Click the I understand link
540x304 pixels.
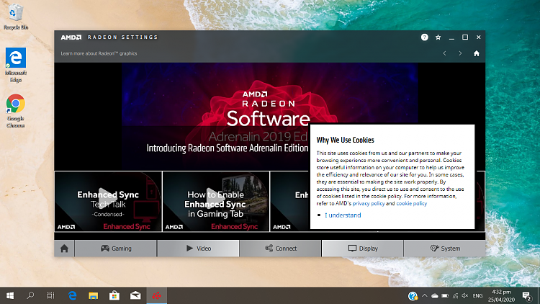343,215
